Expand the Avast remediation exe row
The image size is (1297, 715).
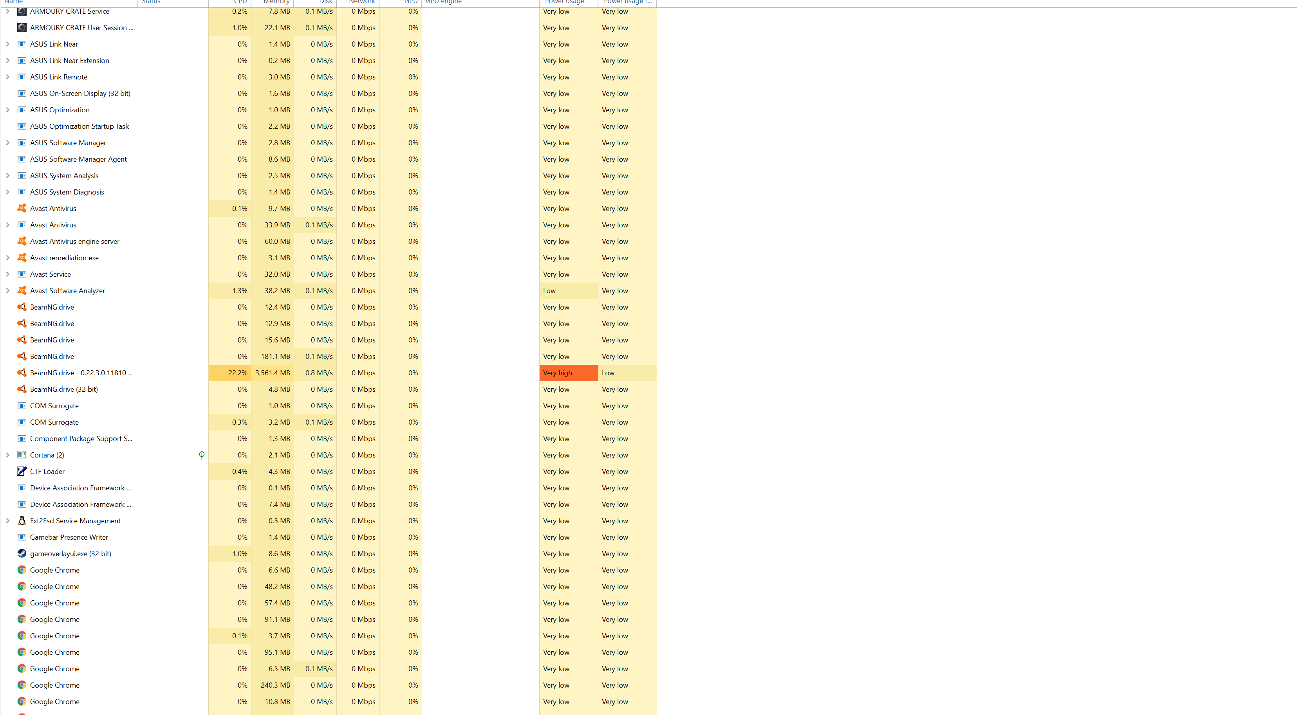(7, 258)
